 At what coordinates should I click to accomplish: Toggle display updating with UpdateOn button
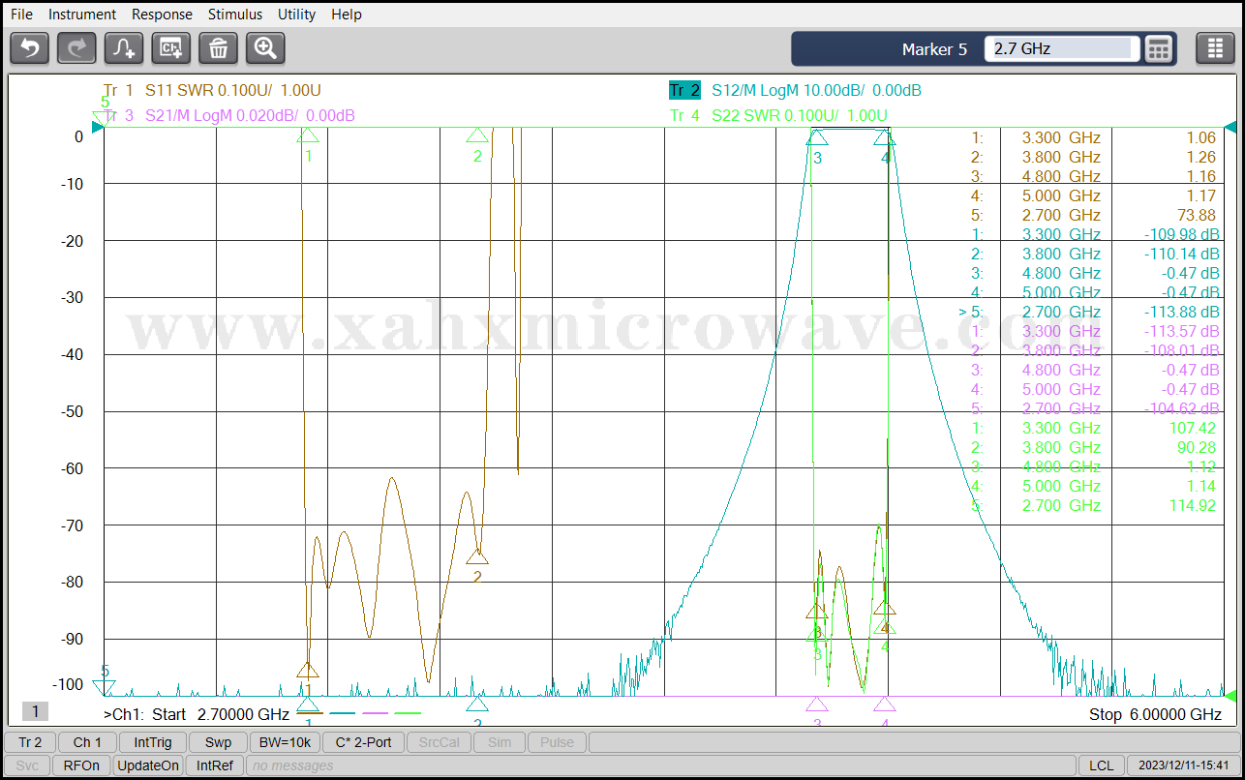coord(148,765)
